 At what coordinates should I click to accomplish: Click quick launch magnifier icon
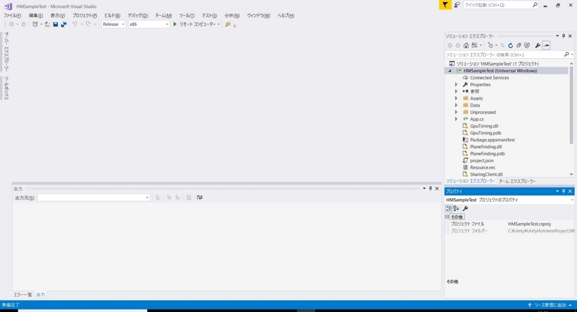pos(535,5)
